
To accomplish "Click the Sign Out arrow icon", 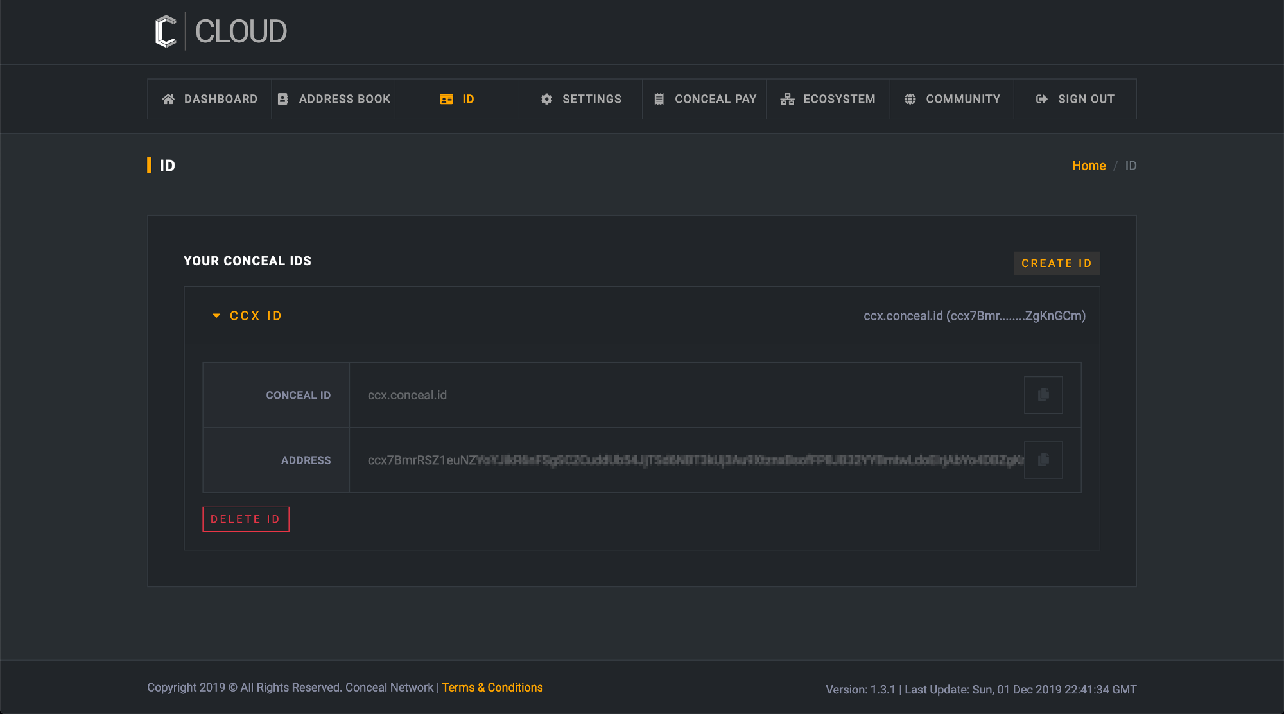I will (1041, 99).
